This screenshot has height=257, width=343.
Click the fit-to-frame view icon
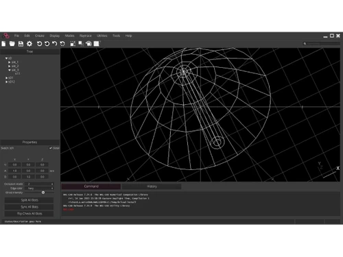[x=73, y=44]
